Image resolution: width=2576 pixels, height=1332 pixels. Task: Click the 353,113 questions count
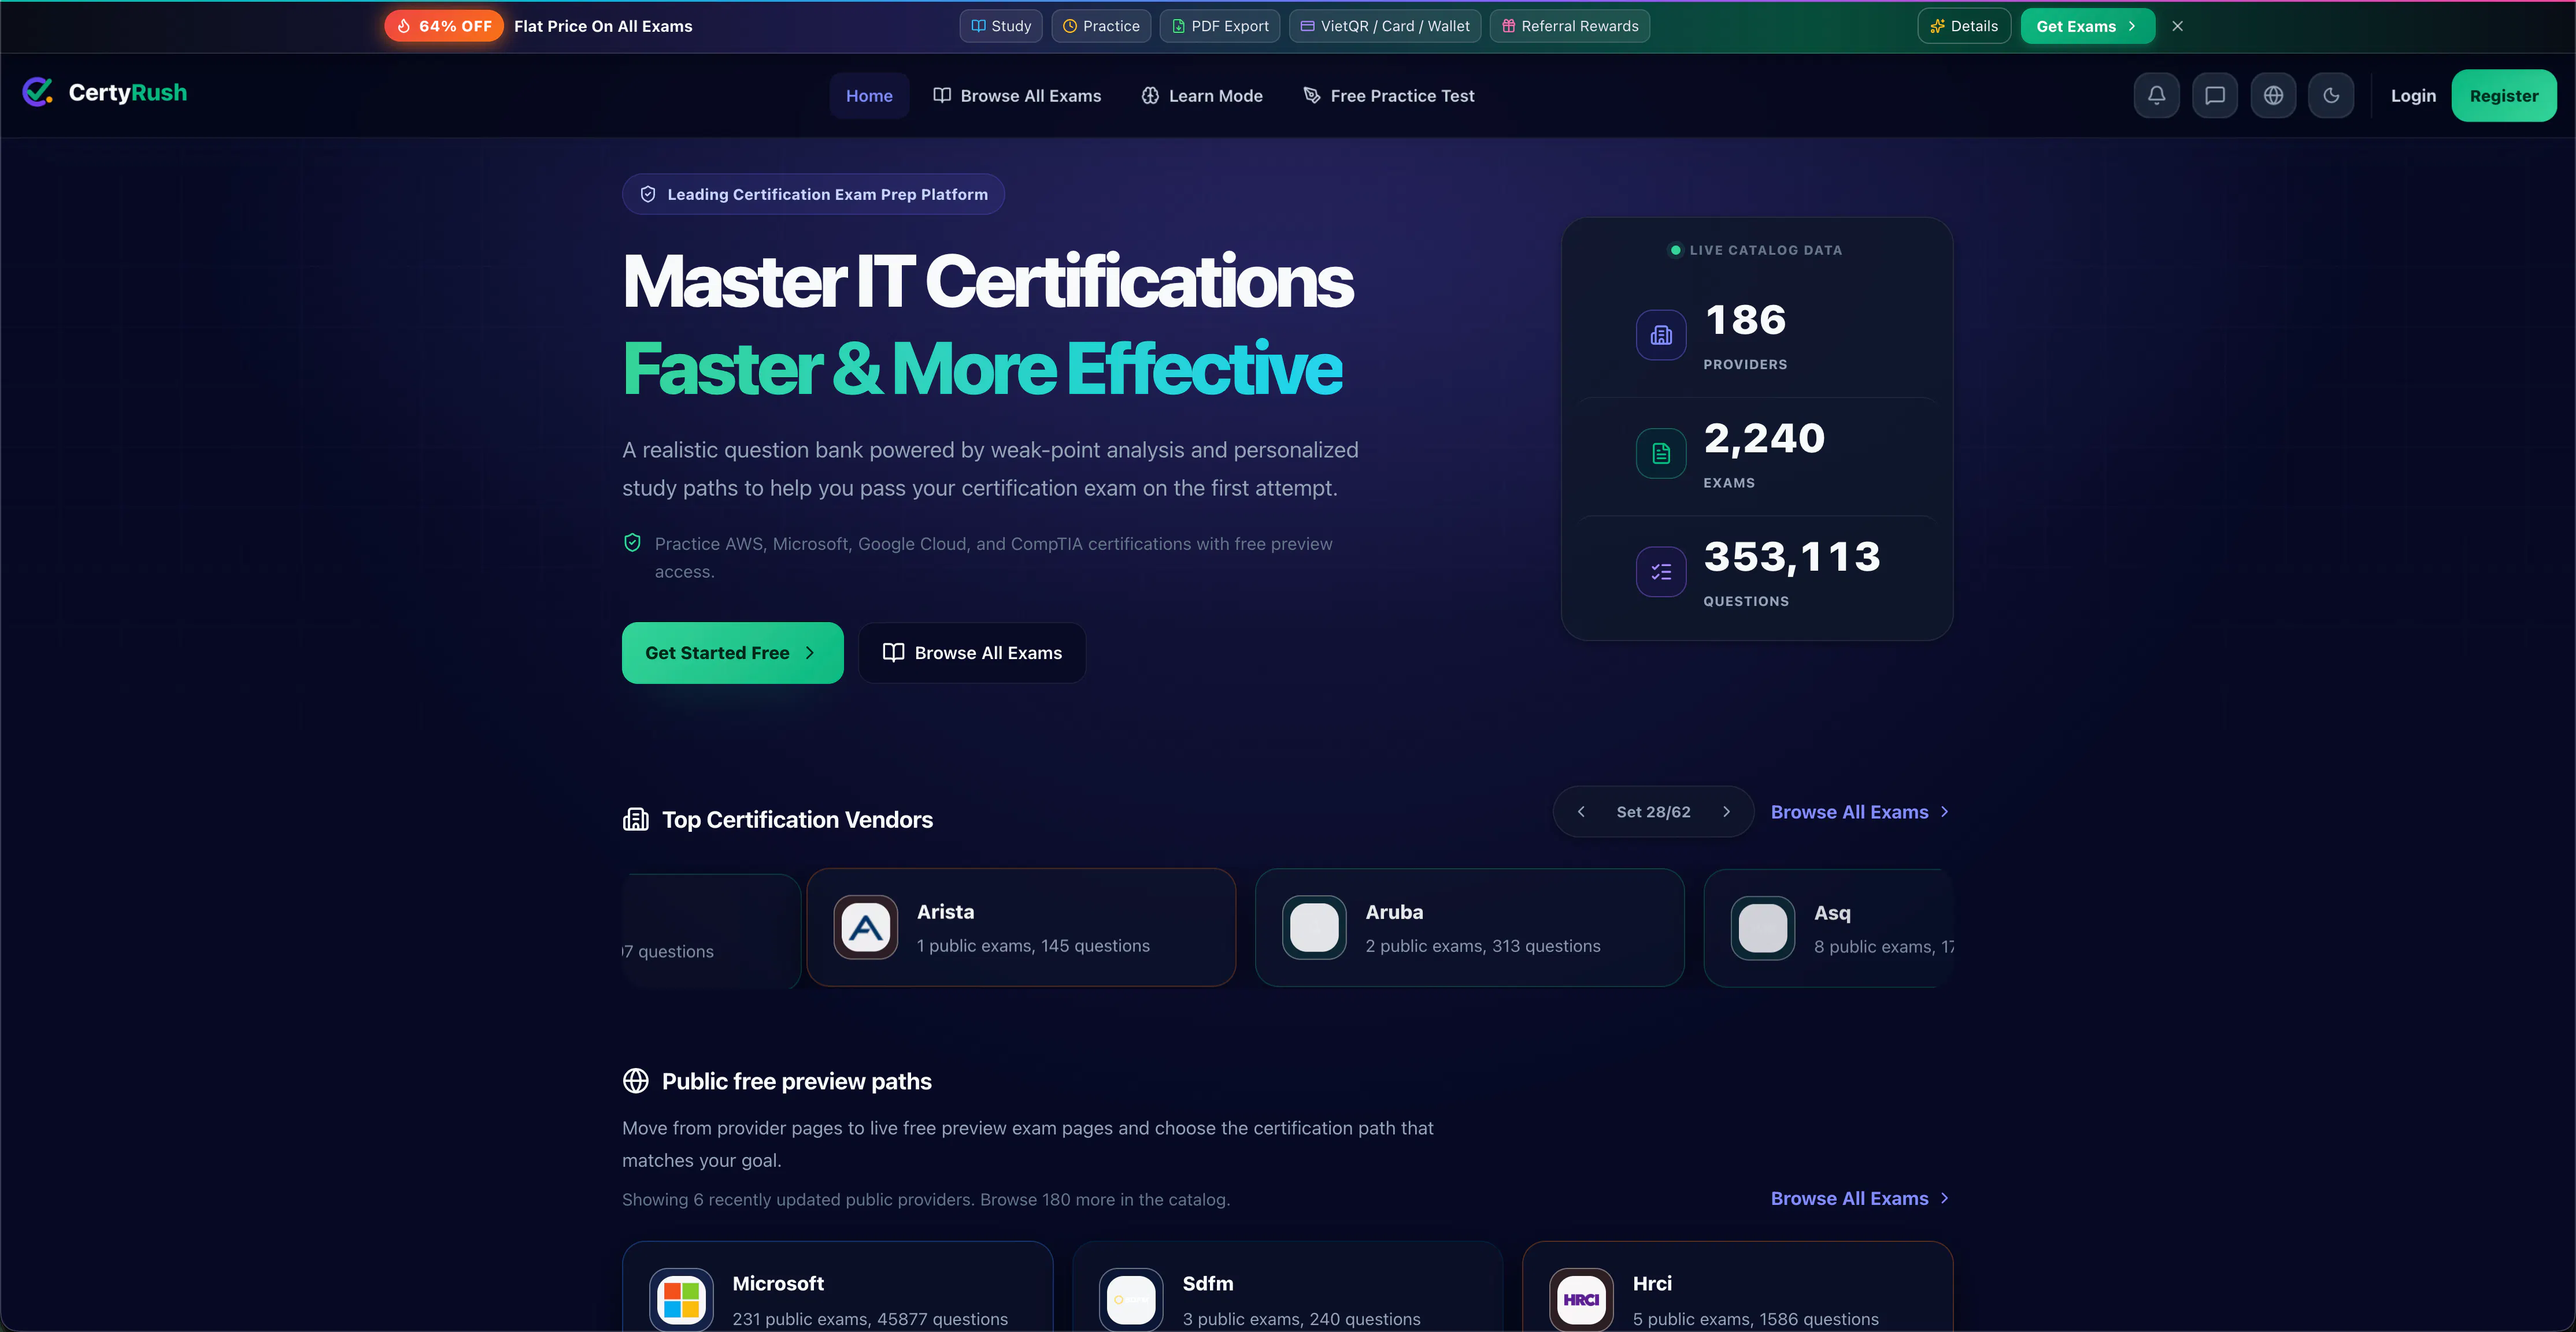1792,557
